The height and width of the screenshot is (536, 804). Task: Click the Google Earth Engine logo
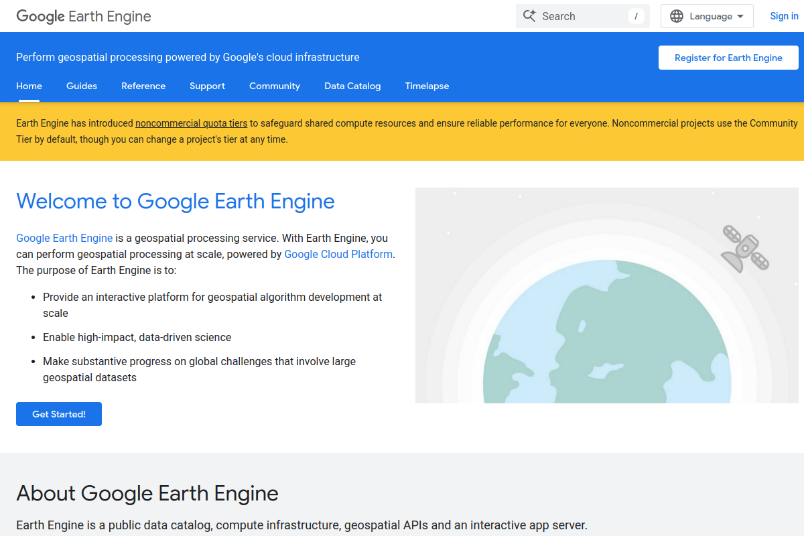tap(84, 16)
